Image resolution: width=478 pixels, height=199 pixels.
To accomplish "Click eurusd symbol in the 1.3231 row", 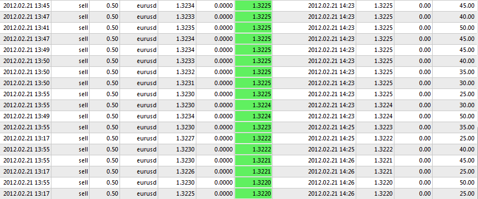I will coord(147,83).
